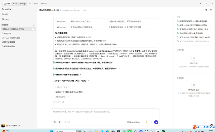Click the green sparkle option in the input toolbar
The image size is (215, 132).
[x=67, y=122]
